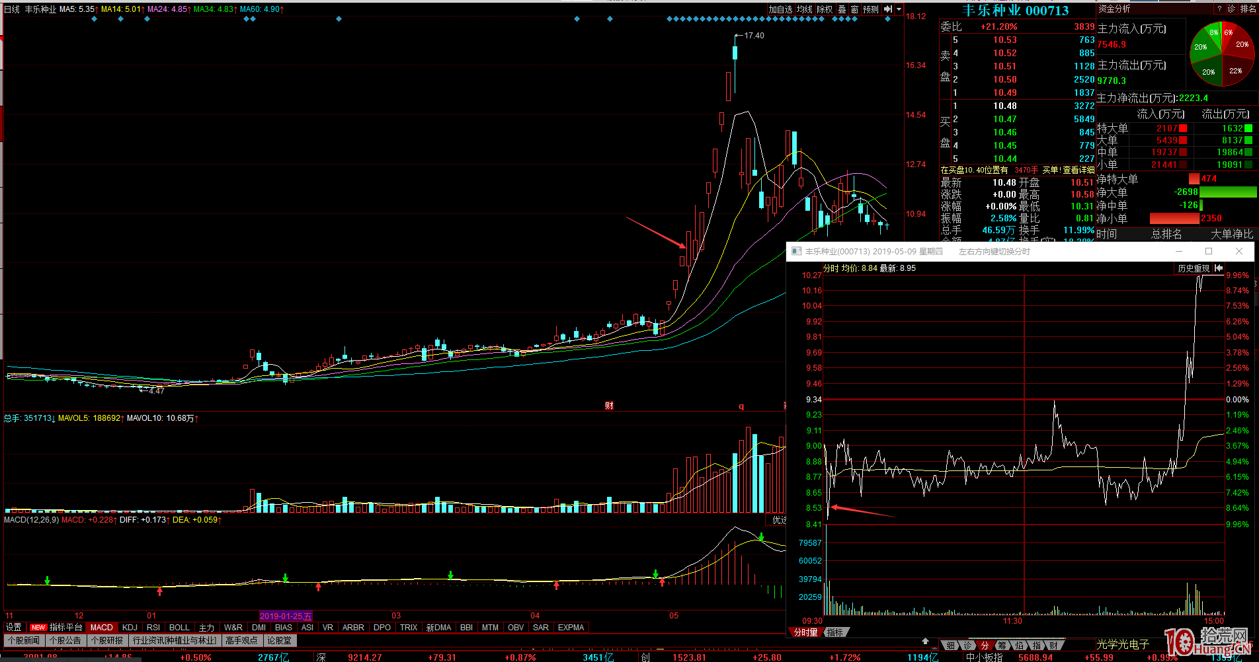Toggle the 预测 forecast option
Image resolution: width=1259 pixels, height=662 pixels.
point(871,9)
